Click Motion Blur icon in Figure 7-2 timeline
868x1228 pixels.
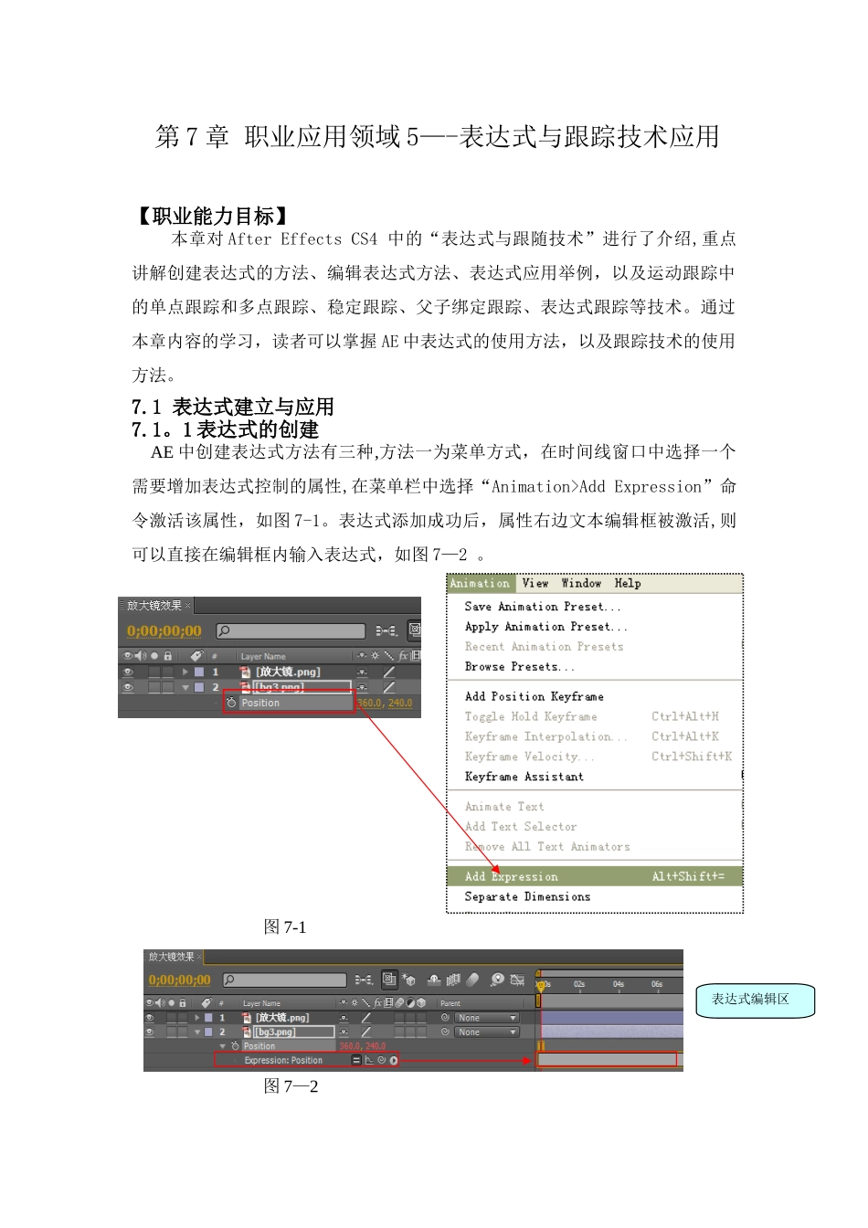point(472,979)
